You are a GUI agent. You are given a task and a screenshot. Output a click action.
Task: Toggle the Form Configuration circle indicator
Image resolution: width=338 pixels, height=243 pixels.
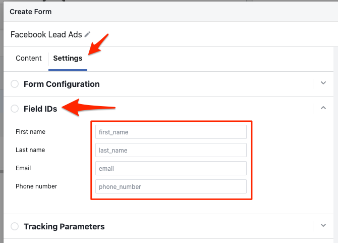[x=15, y=84]
